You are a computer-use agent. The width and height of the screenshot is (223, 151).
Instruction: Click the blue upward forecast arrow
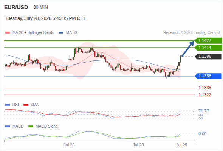[x=188, y=49]
